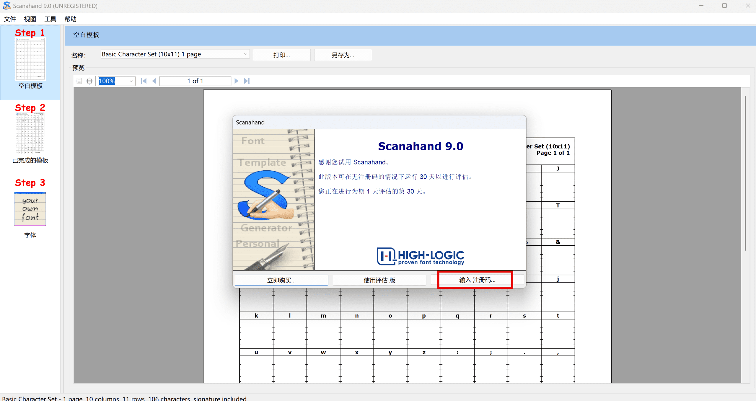Open the 工具 menu
Screen dimensions: 756x401
[50, 19]
